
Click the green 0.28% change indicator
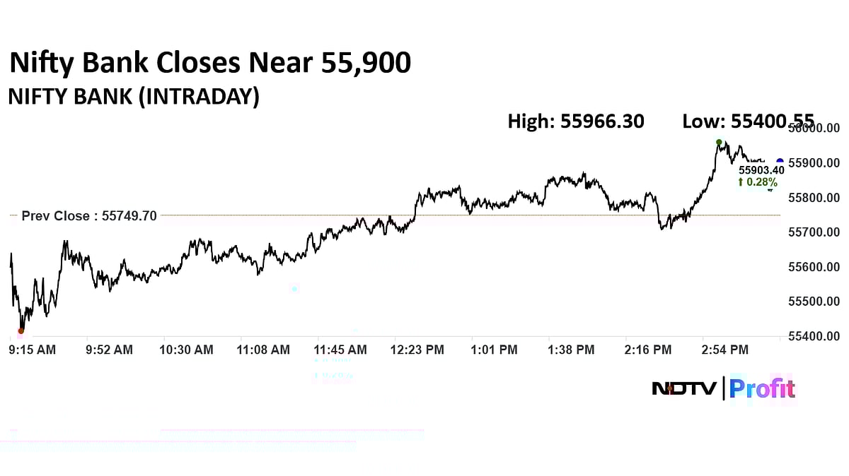[757, 182]
